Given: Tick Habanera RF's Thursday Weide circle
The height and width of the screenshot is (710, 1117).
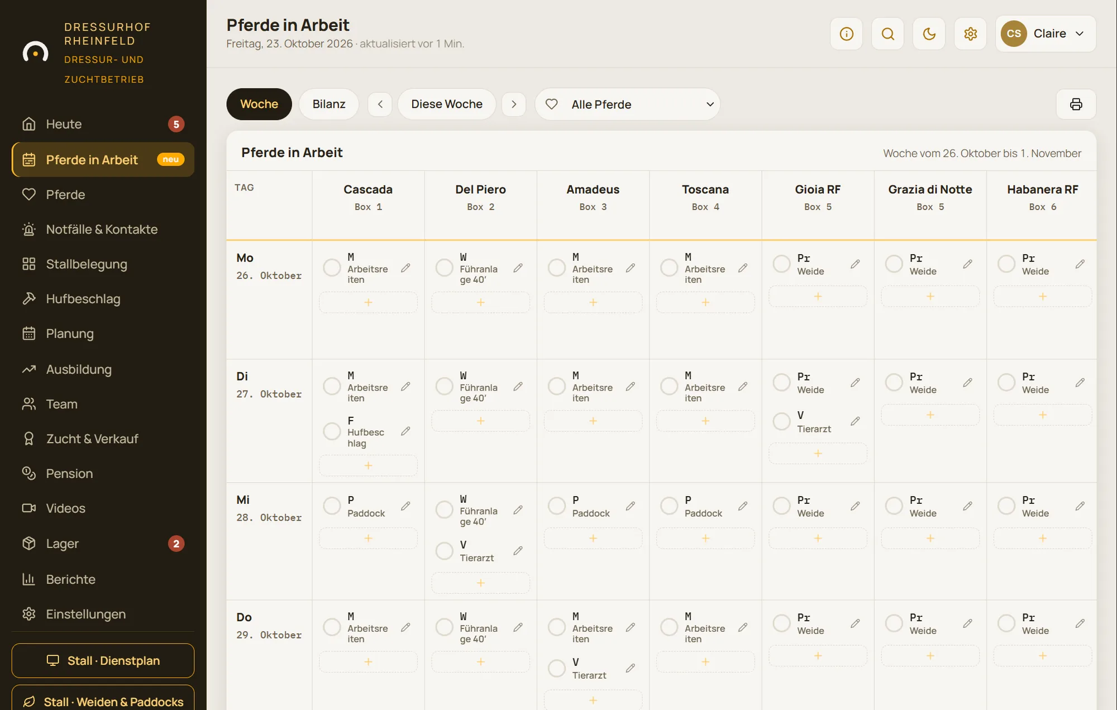Looking at the screenshot, I should tap(1006, 623).
